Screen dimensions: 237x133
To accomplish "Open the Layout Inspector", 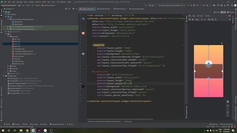I will coord(226,124).
